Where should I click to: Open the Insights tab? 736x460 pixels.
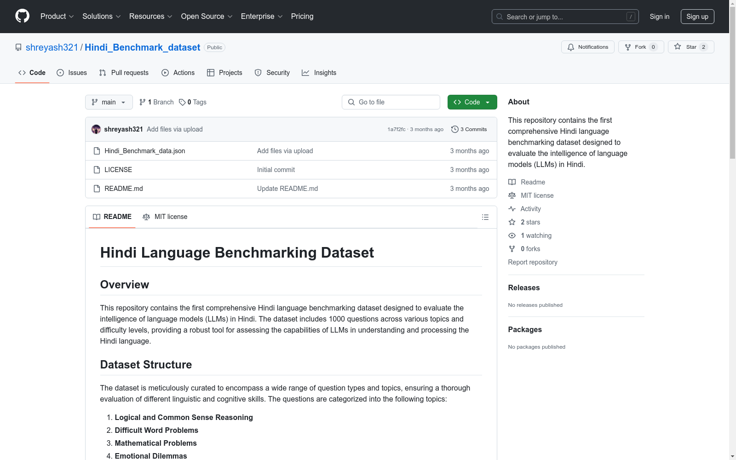pyautogui.click(x=319, y=73)
